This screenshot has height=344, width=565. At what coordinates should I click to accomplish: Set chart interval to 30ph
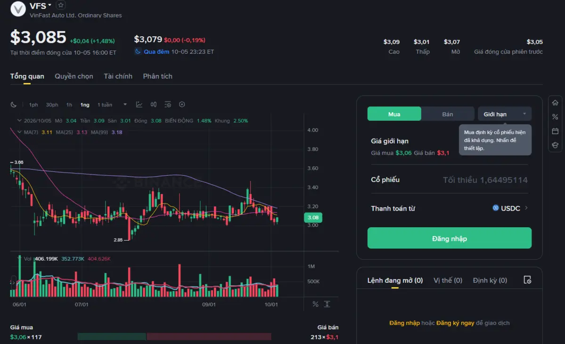coord(52,105)
